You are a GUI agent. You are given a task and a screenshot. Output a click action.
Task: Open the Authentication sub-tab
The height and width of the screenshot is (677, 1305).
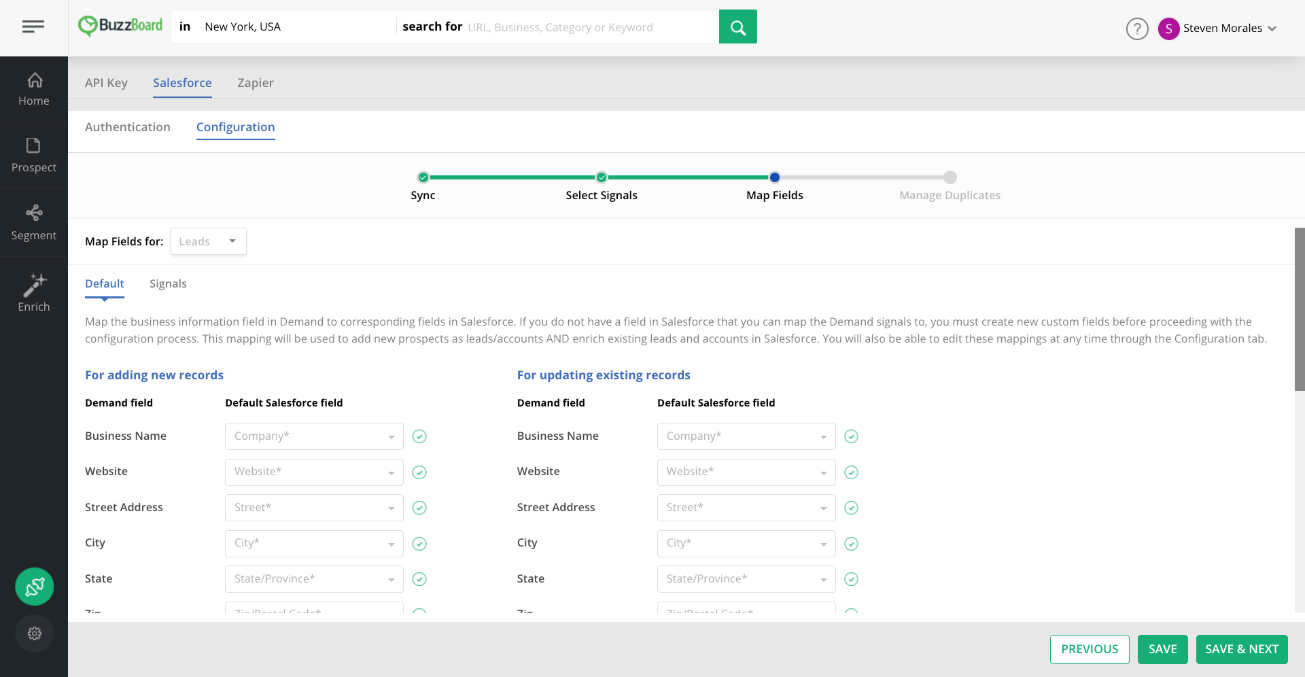point(128,127)
